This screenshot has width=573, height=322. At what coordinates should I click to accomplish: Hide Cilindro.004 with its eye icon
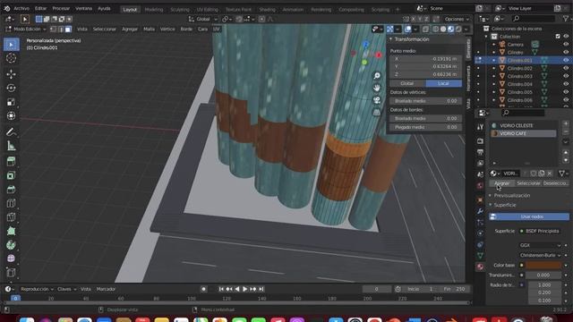click(566, 84)
